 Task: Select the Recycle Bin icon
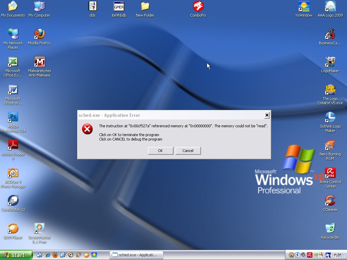click(x=330, y=231)
